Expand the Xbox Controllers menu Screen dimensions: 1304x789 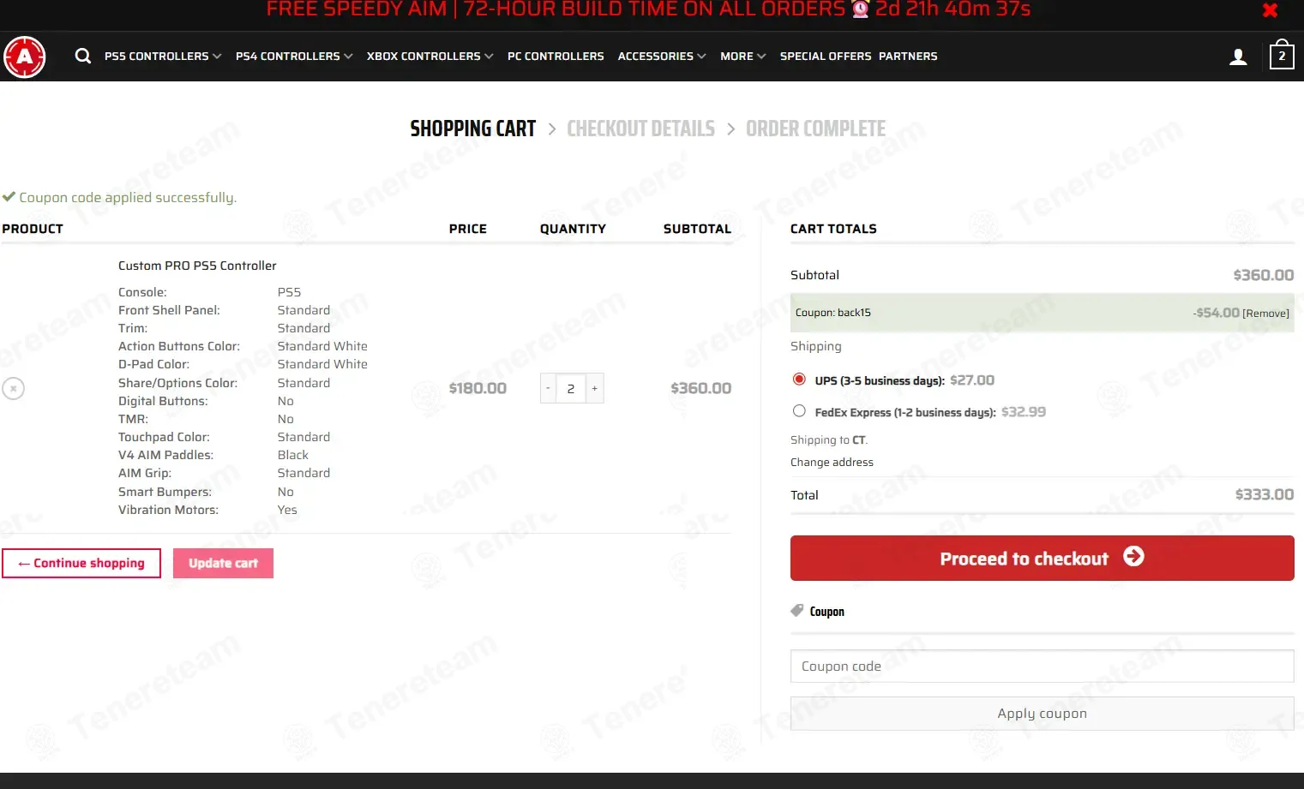click(430, 57)
